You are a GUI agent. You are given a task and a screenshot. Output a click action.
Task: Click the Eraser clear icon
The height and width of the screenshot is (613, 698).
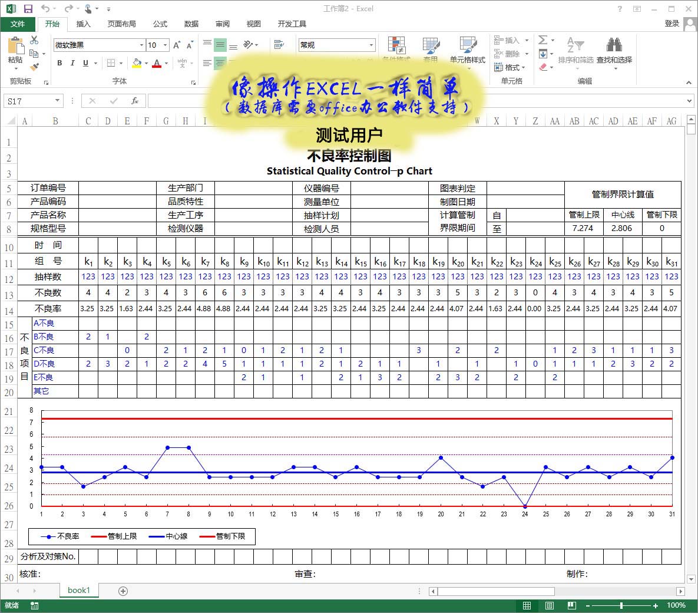543,67
